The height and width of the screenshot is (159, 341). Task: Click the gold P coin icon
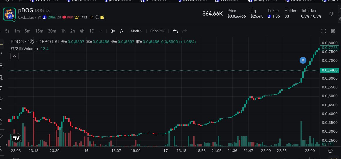[x=92, y=17]
